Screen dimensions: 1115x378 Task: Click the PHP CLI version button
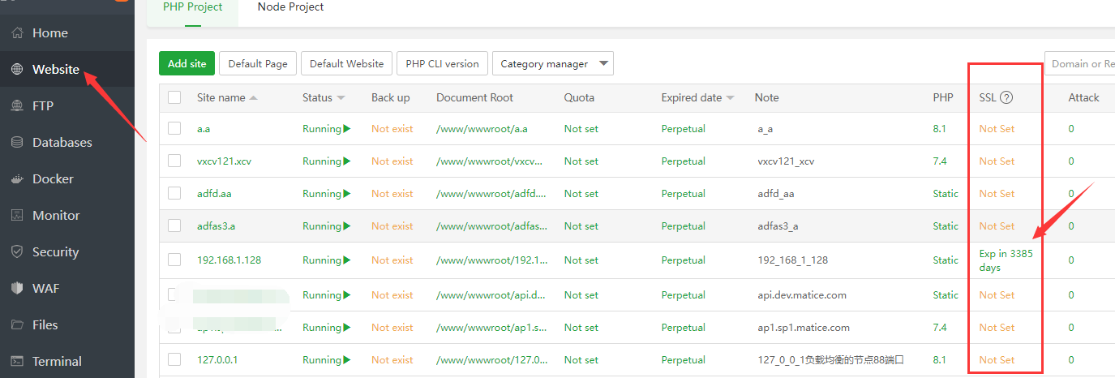click(x=442, y=64)
